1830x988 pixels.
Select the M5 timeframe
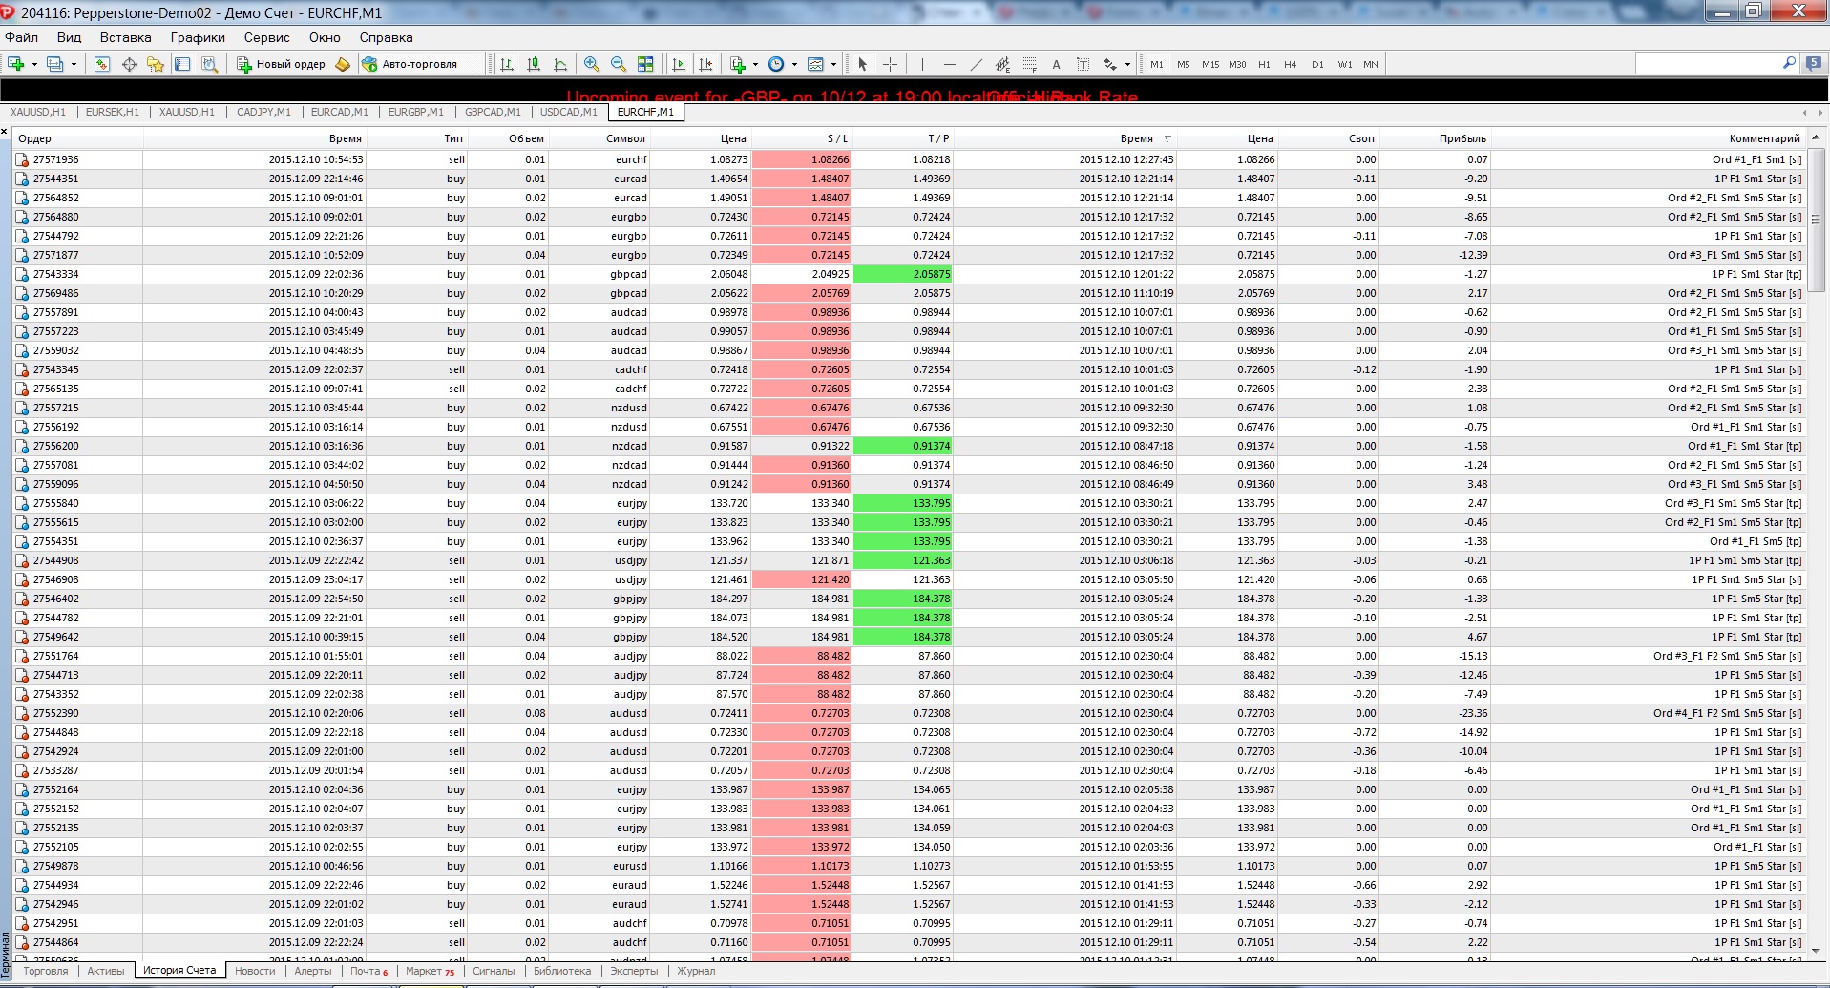click(1184, 64)
